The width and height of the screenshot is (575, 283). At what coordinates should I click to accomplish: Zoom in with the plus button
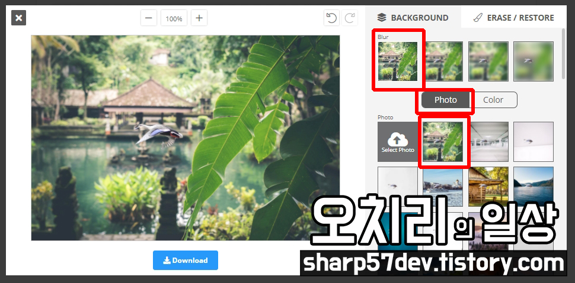click(199, 18)
